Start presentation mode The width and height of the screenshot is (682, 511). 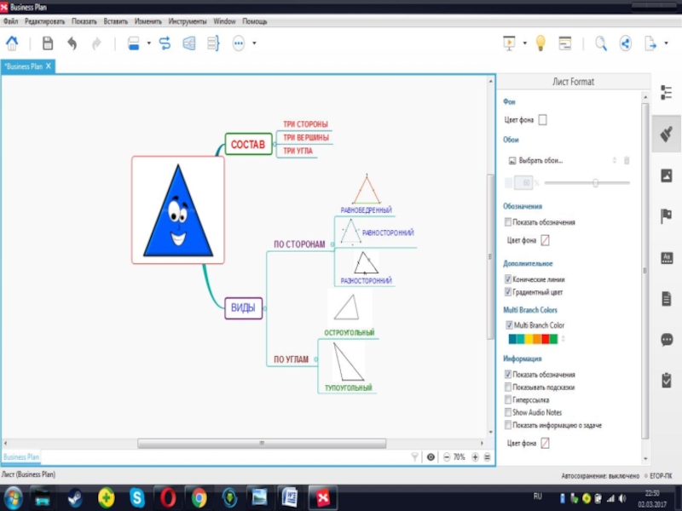(509, 43)
